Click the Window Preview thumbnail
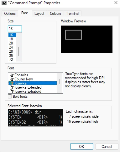 tap(87, 39)
